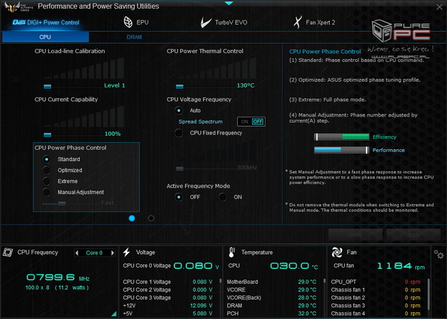Toggle the Spread Spectrum ON/OFF switch
Viewport: 447px width, 319px height.
point(251,121)
